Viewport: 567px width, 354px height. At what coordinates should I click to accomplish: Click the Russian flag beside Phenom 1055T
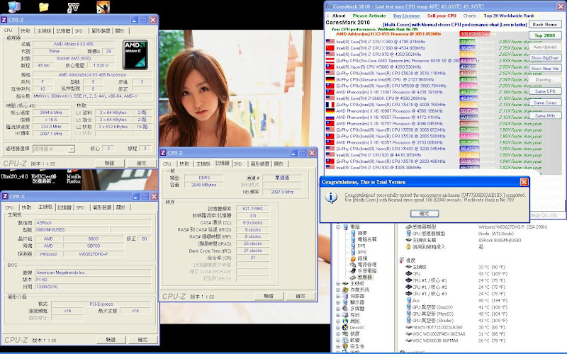pos(330,117)
